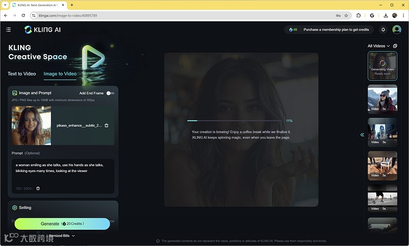Click the Image and Prompt section icon
Image resolution: width=409 pixels, height=246 pixels.
[x=15, y=93]
